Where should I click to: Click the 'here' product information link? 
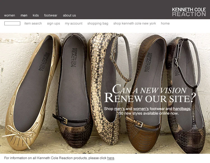[111, 158]
